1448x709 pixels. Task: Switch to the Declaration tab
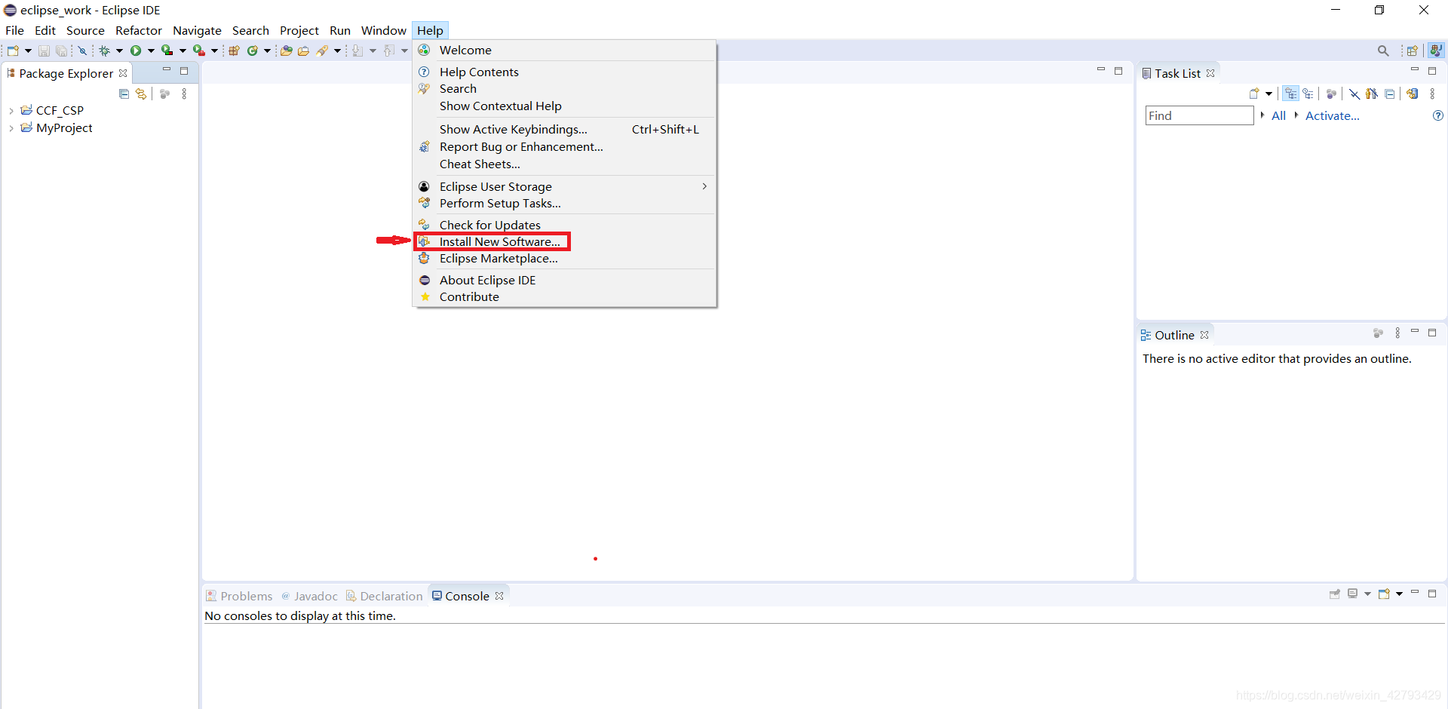tap(385, 596)
